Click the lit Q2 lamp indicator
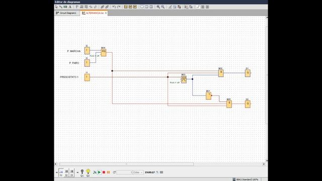The image size is (322, 181). tap(88, 172)
